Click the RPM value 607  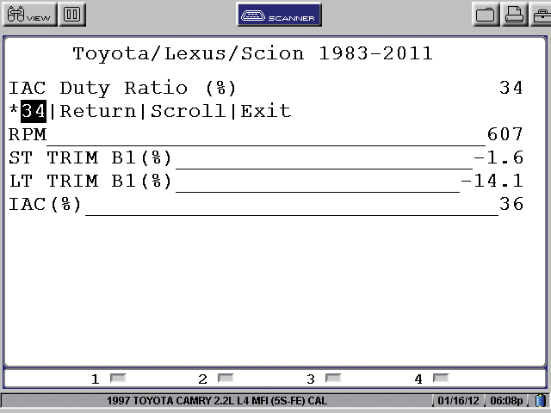tap(505, 134)
